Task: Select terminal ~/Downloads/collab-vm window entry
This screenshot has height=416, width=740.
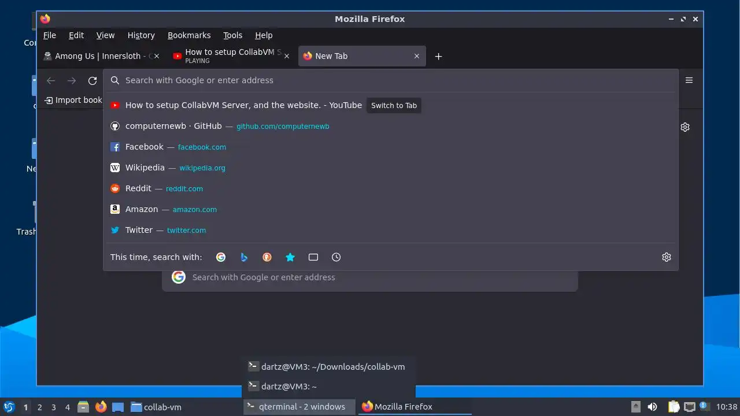Action: [x=328, y=366]
